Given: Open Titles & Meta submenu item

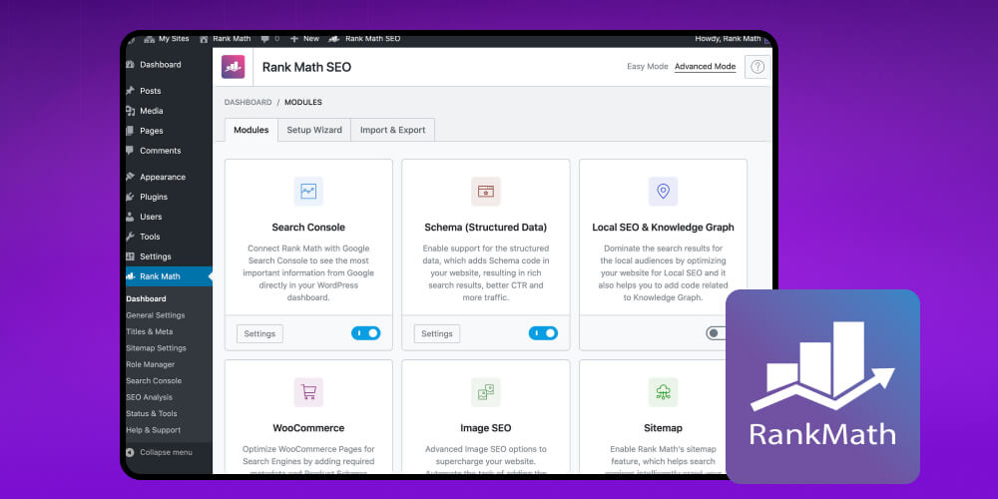Looking at the screenshot, I should 149,331.
